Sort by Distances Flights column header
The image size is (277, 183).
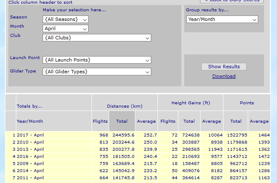pos(100,121)
